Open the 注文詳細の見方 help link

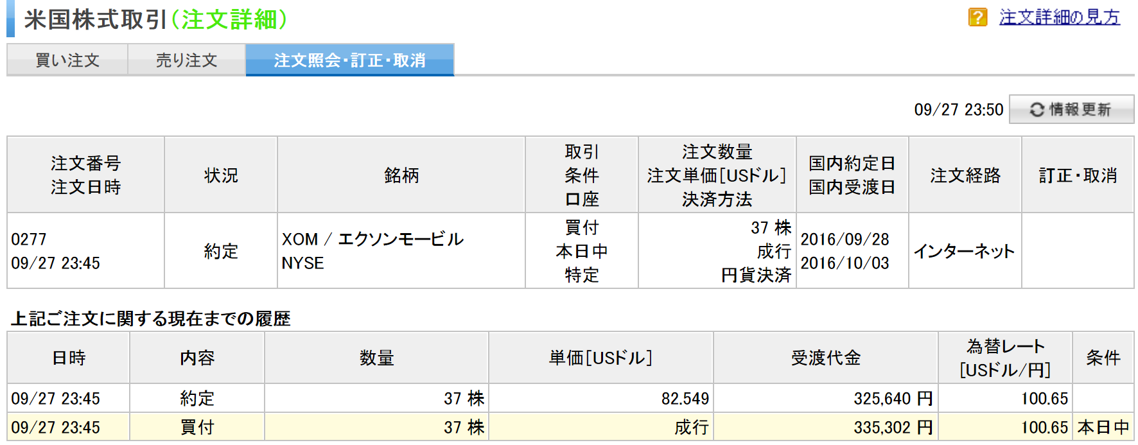(x=1059, y=17)
